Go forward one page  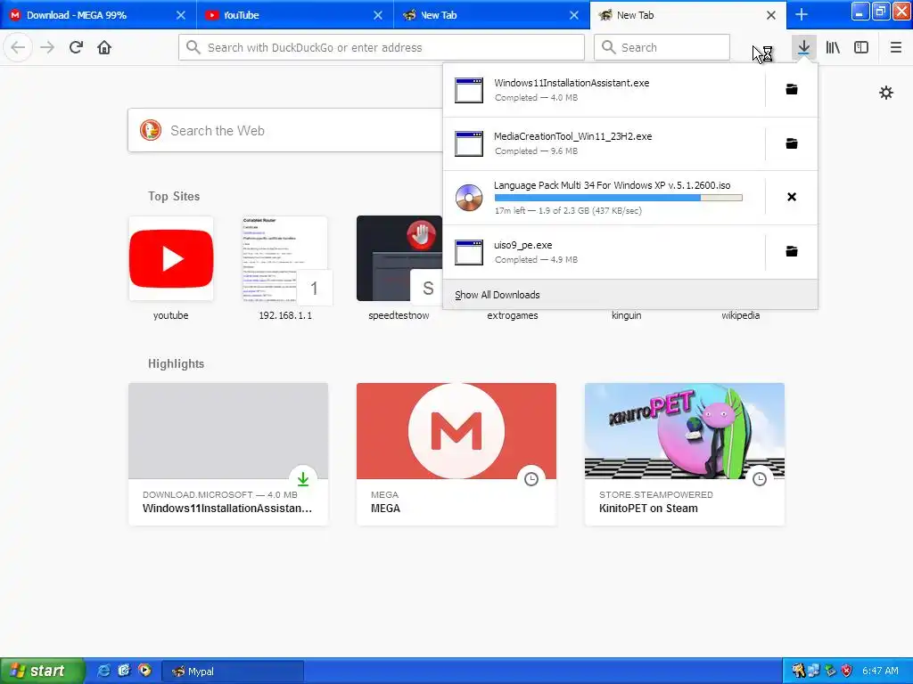pos(47,47)
